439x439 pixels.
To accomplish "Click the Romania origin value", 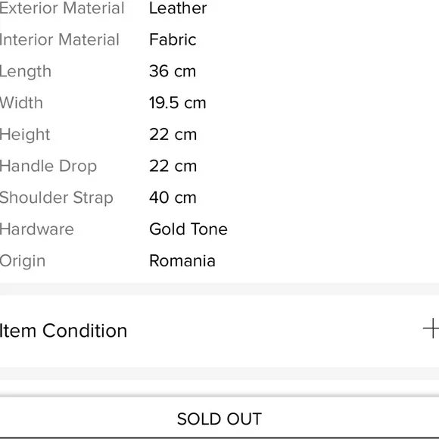I will 182,261.
